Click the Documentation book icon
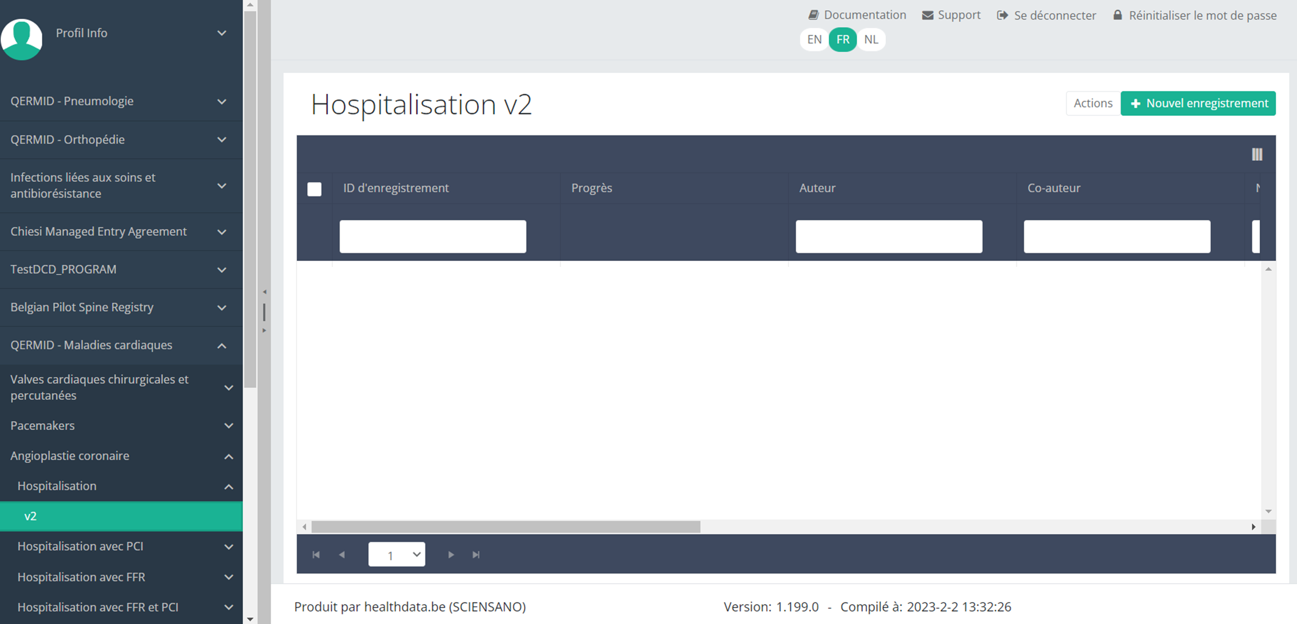 [813, 15]
